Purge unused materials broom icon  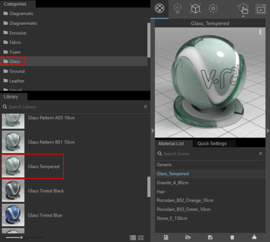[x=254, y=237]
